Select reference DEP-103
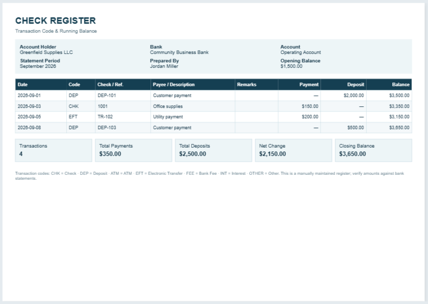Viewport: 428px width, 304px height. [x=107, y=128]
